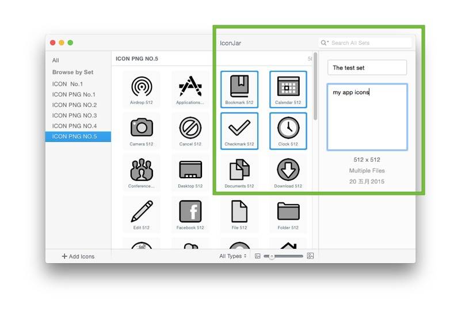Open the All Types filter dropdown
Screen dimensions: 461x319
(233, 256)
